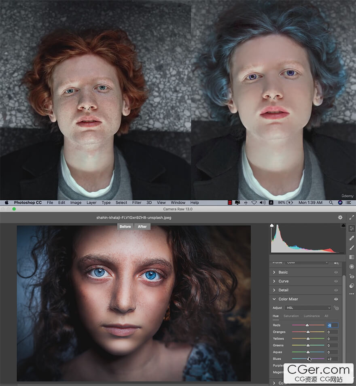Click the Greens hue slider handle
The image size is (356, 386).
pyautogui.click(x=308, y=346)
